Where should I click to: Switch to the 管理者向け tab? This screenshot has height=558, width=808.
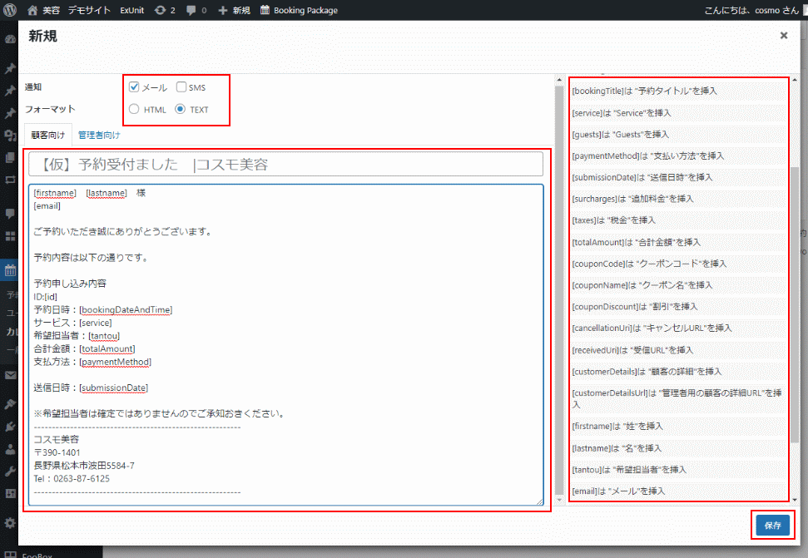pyautogui.click(x=99, y=135)
